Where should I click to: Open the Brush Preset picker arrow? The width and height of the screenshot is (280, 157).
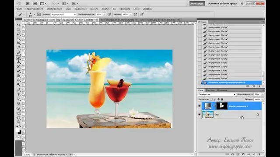34,14
